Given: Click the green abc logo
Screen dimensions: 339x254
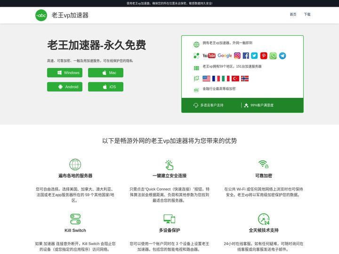Looking at the screenshot, I should pyautogui.click(x=41, y=16).
